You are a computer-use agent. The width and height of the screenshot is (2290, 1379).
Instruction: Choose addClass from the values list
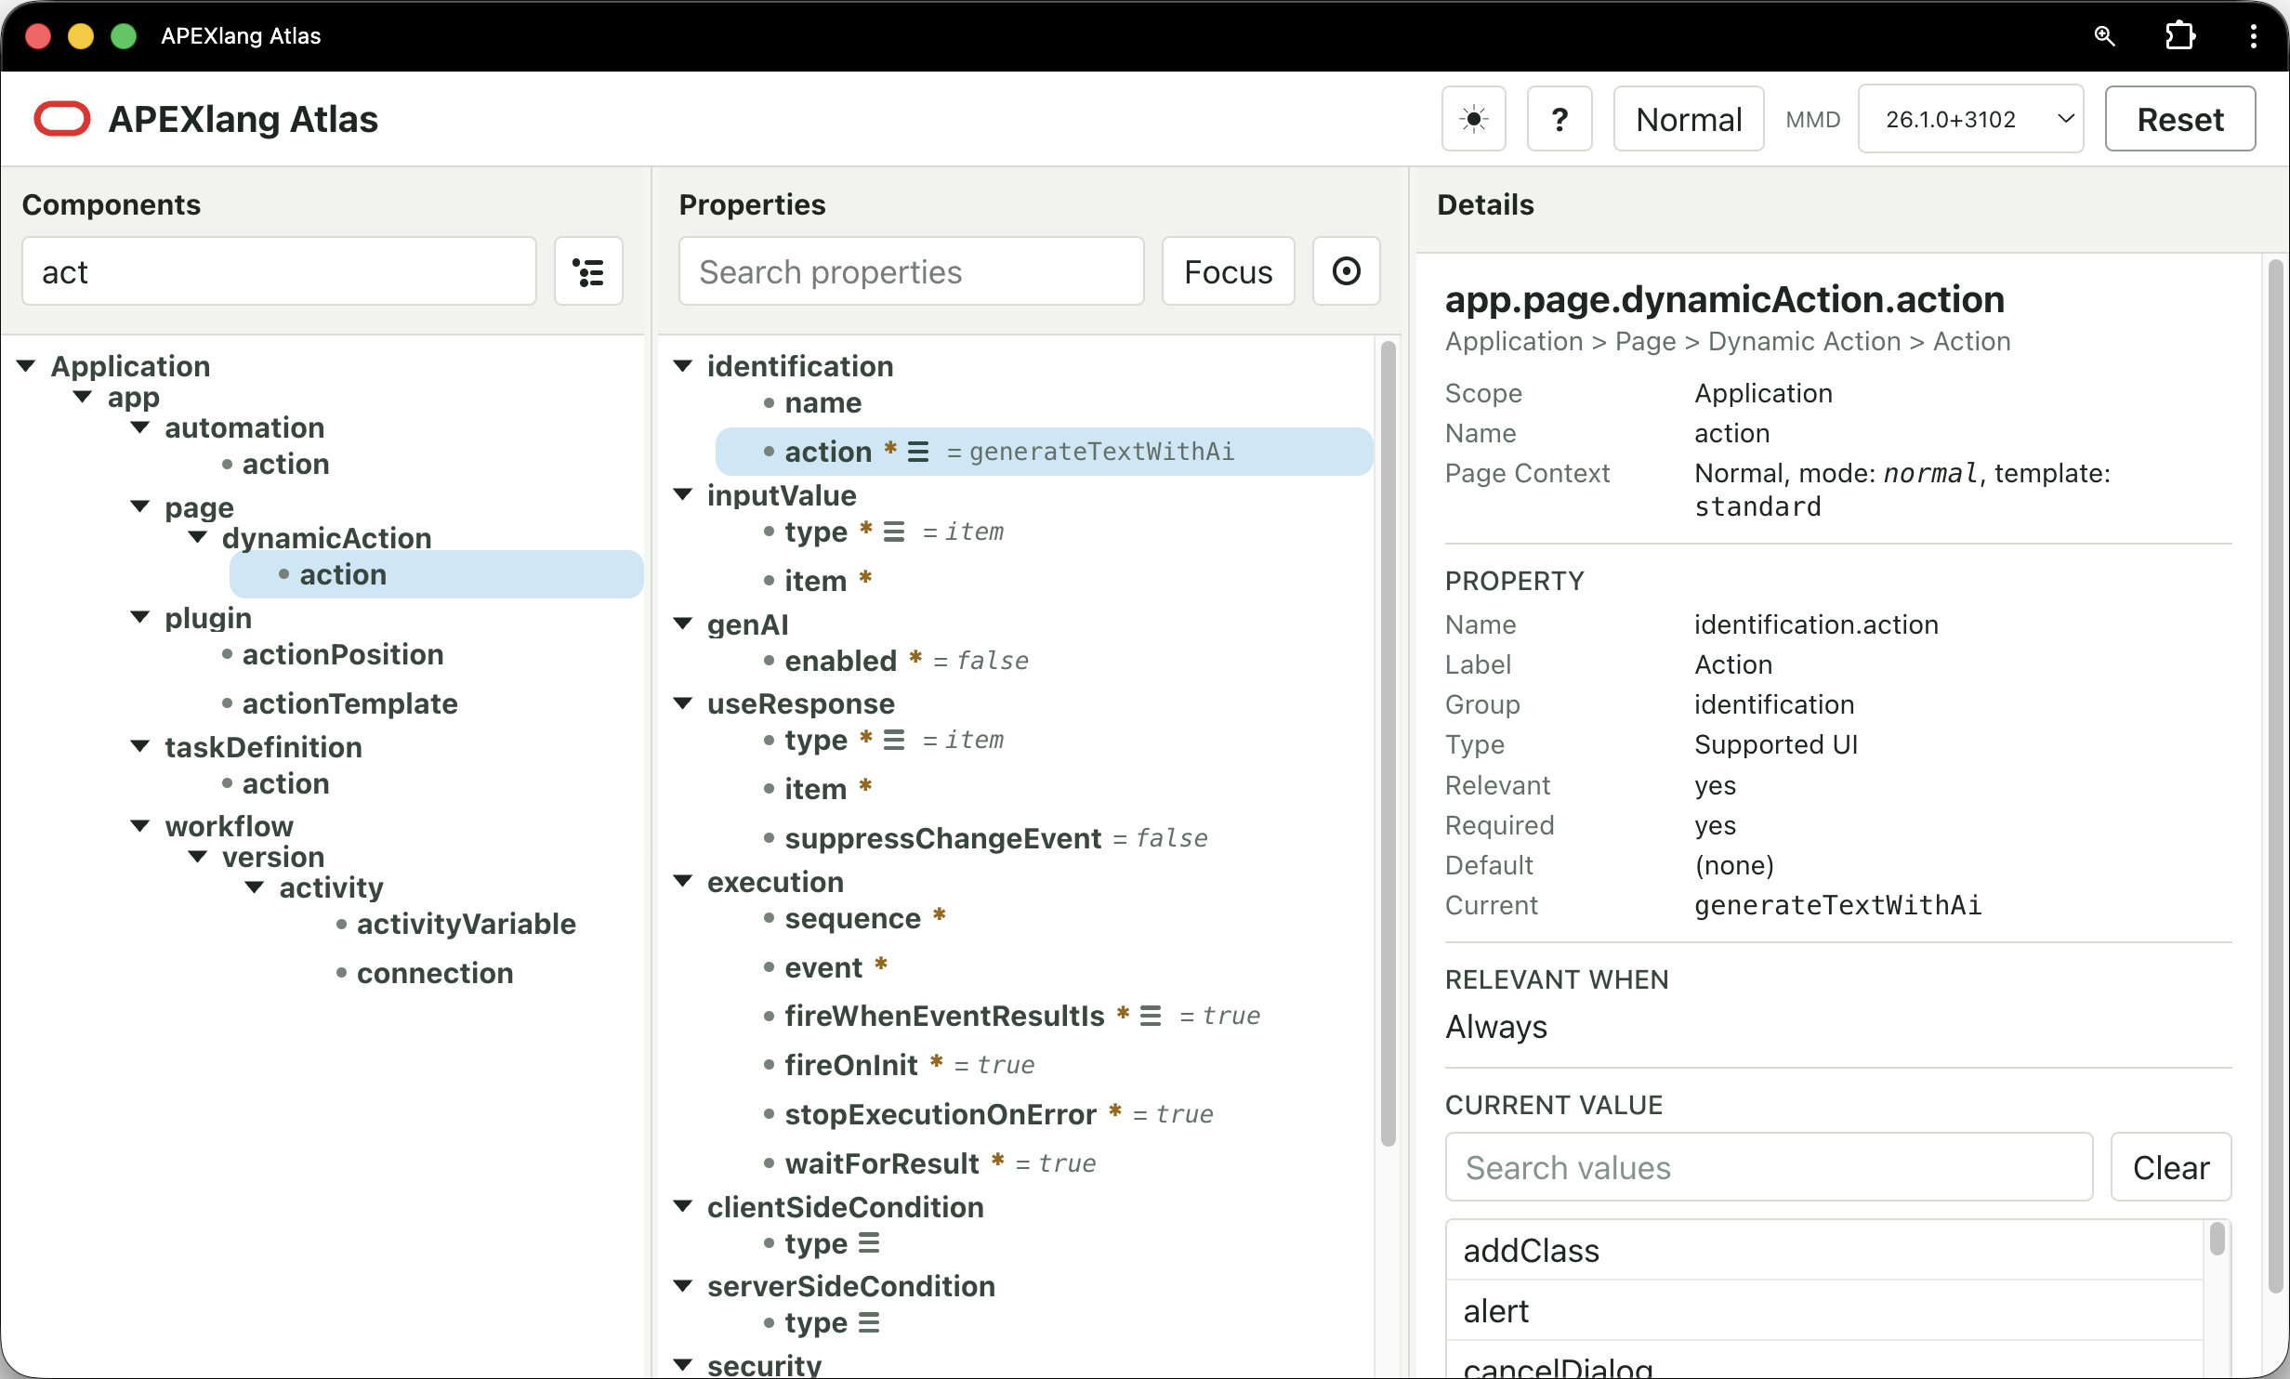[x=1825, y=1251]
